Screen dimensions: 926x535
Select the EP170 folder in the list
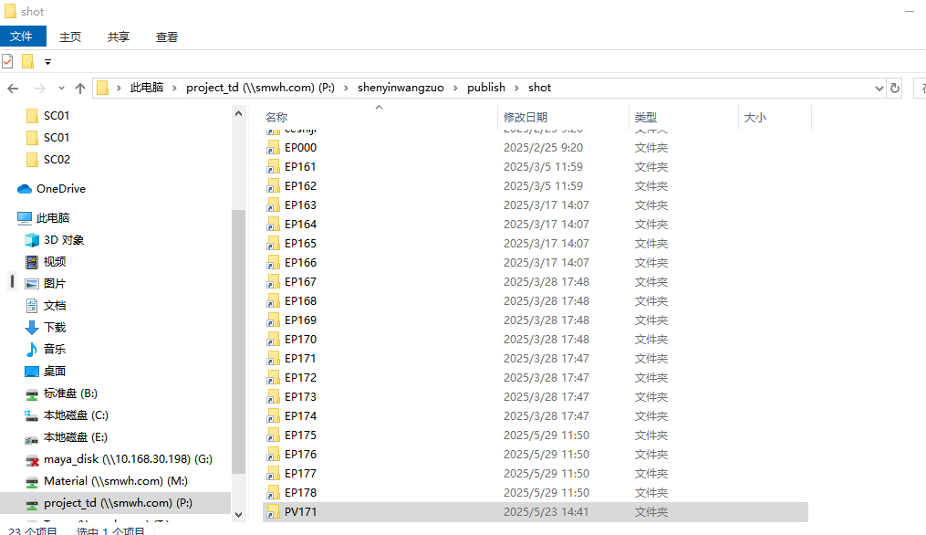pyautogui.click(x=300, y=340)
